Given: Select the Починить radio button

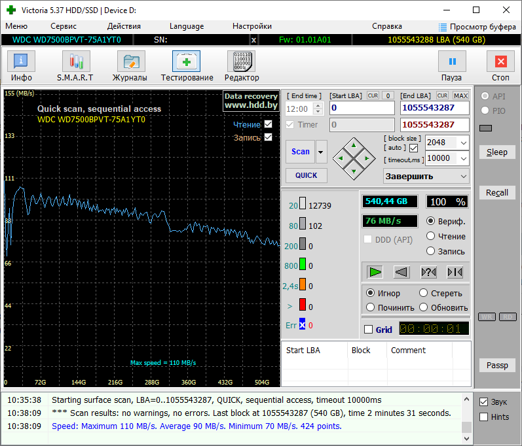Looking at the screenshot, I should tap(371, 307).
